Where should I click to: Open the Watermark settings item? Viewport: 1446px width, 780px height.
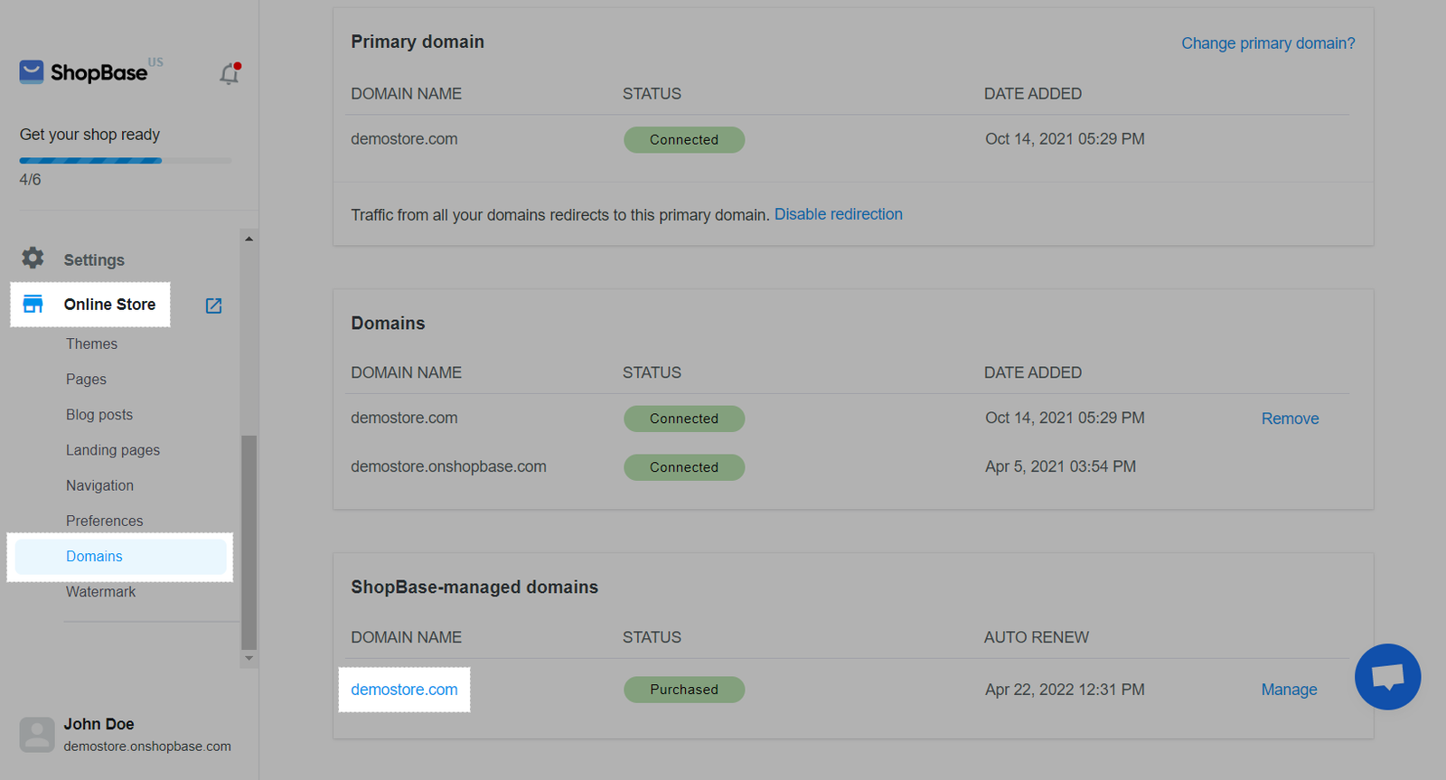click(x=100, y=592)
